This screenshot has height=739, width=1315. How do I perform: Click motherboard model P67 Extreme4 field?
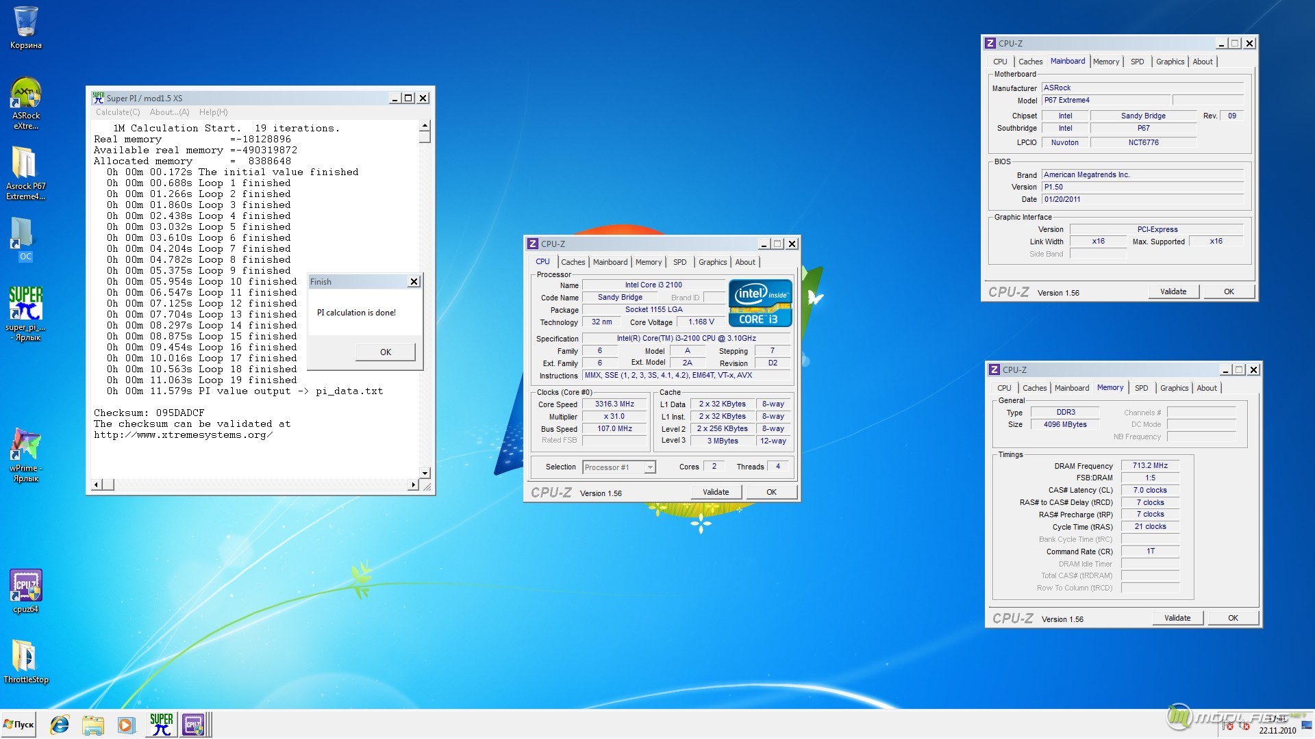point(1106,100)
